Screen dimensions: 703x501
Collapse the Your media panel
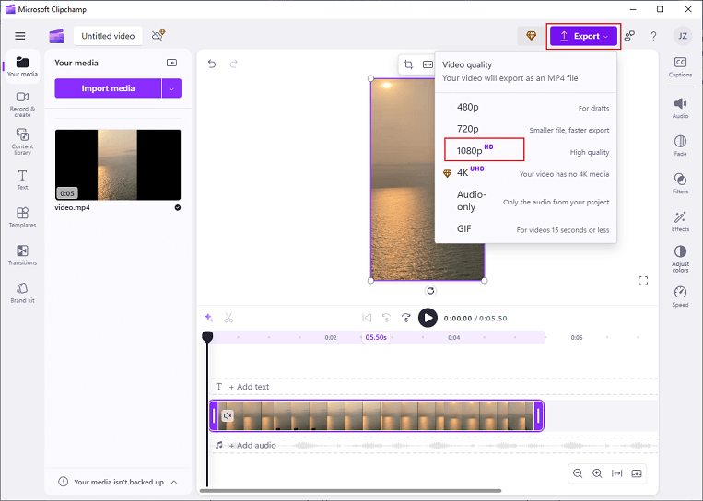tap(171, 63)
